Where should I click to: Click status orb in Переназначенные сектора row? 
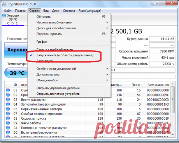tap(8, 109)
